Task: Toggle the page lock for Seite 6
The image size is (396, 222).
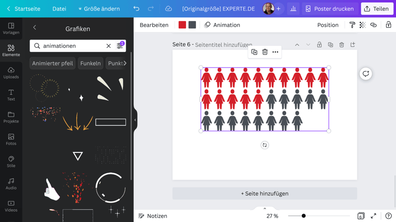Action: (319, 45)
